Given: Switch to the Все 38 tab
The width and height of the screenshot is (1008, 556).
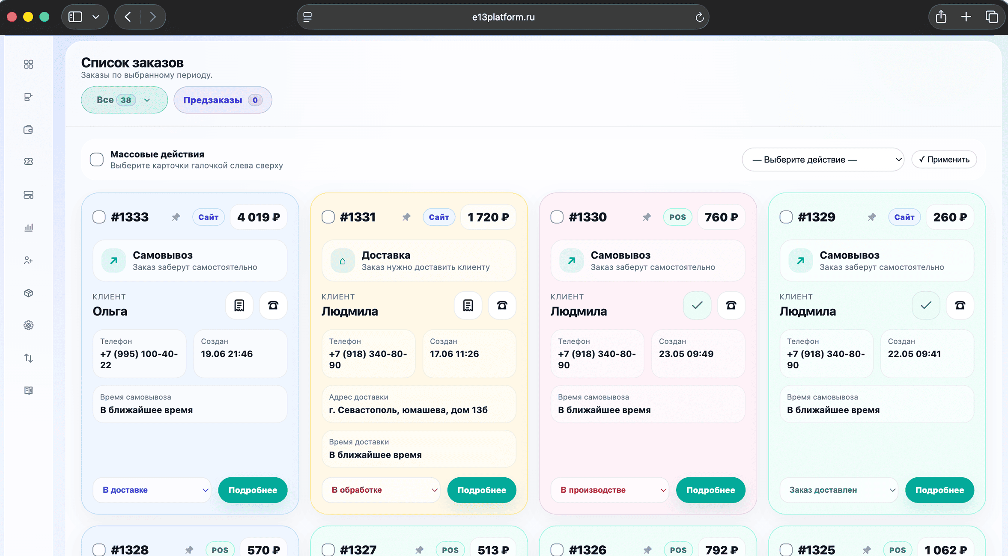Looking at the screenshot, I should [124, 100].
